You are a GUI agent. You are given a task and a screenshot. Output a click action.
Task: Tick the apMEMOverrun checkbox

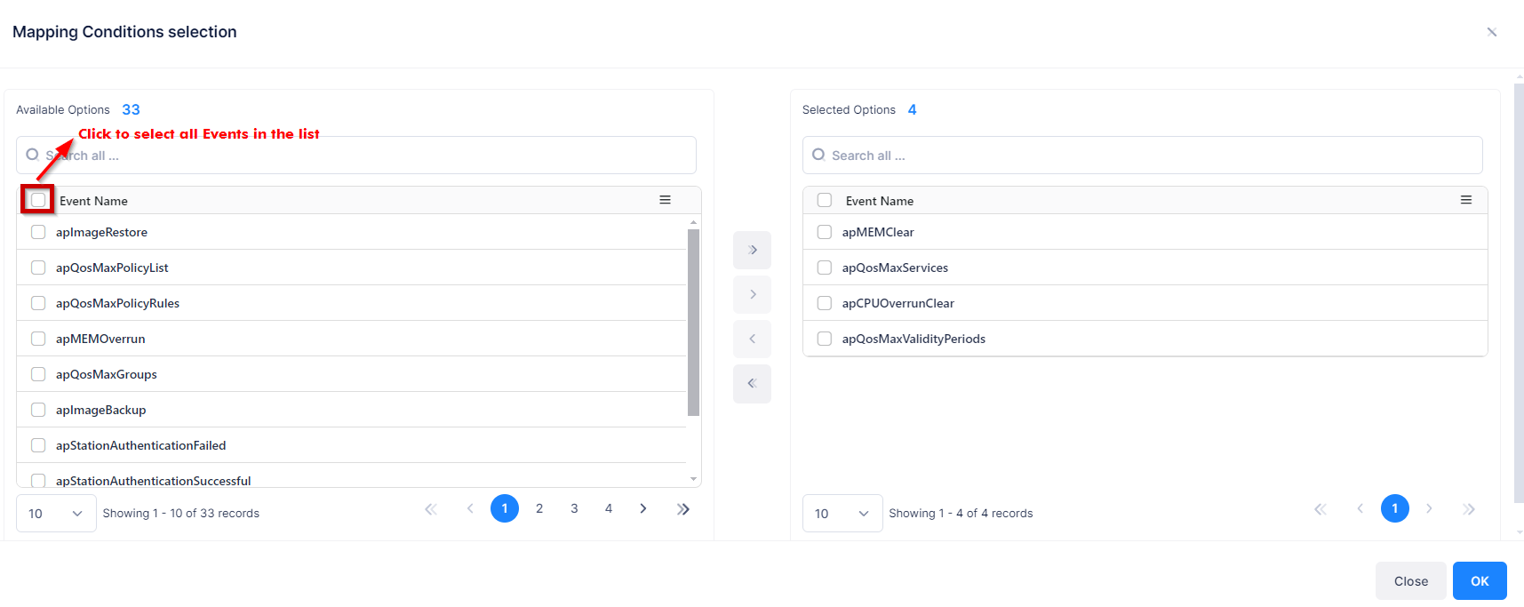pyautogui.click(x=38, y=339)
